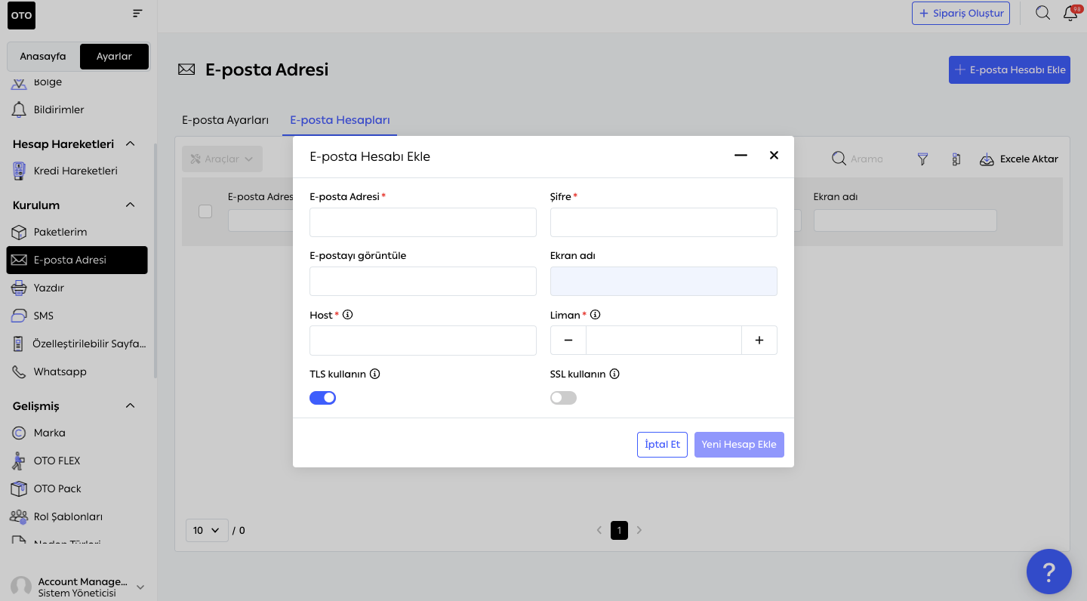The image size is (1087, 601).
Task: Select E-posta Adresi sidebar item
Action: coord(77,260)
